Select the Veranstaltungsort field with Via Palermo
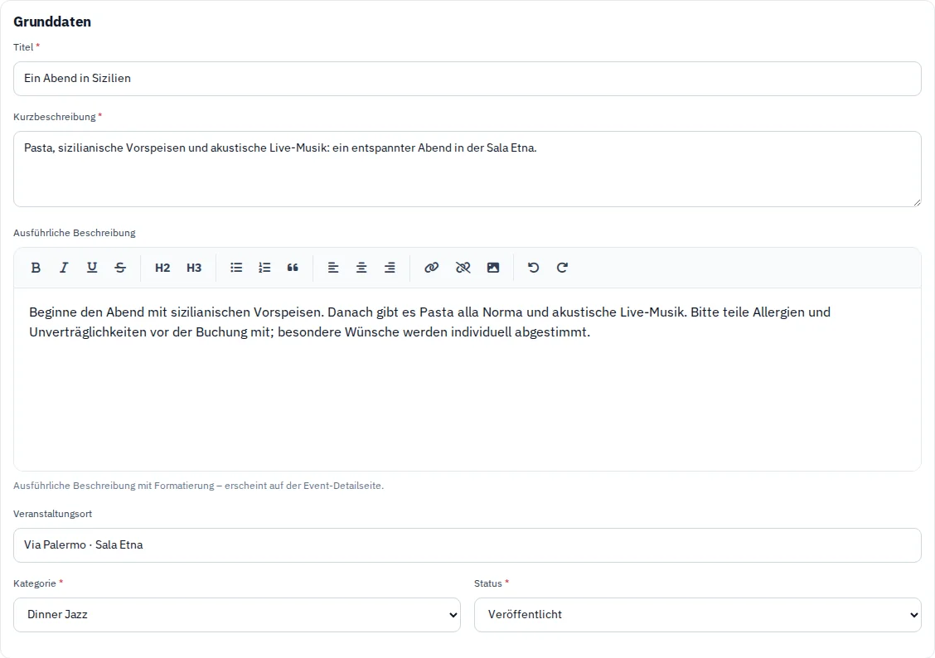This screenshot has width=935, height=658. coord(467,545)
